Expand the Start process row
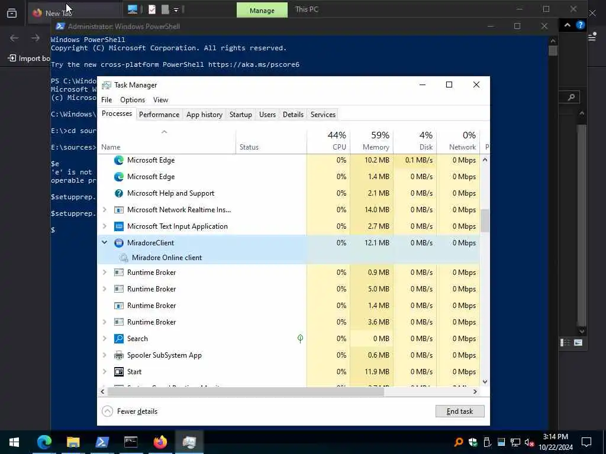Image resolution: width=606 pixels, height=454 pixels. tap(104, 372)
